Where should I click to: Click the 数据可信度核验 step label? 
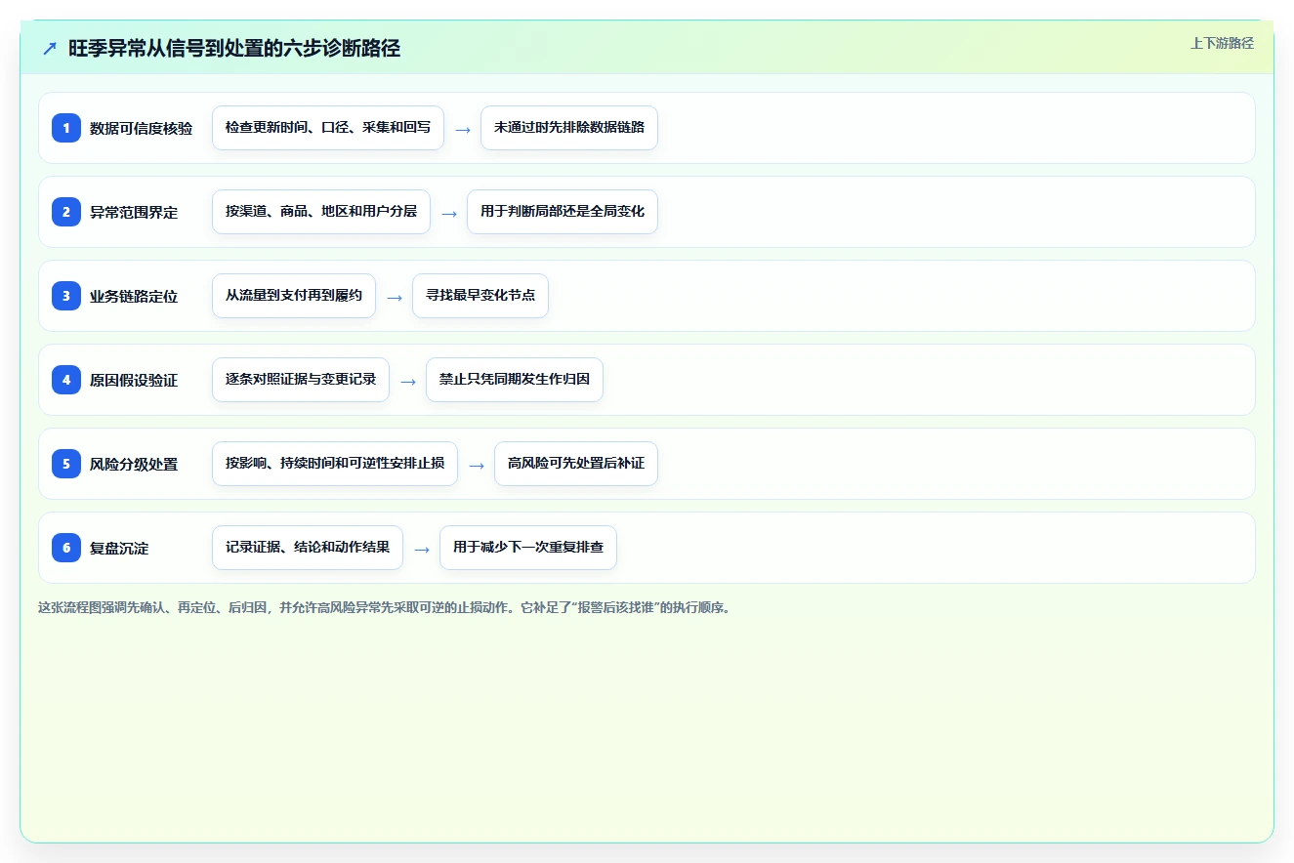point(141,128)
